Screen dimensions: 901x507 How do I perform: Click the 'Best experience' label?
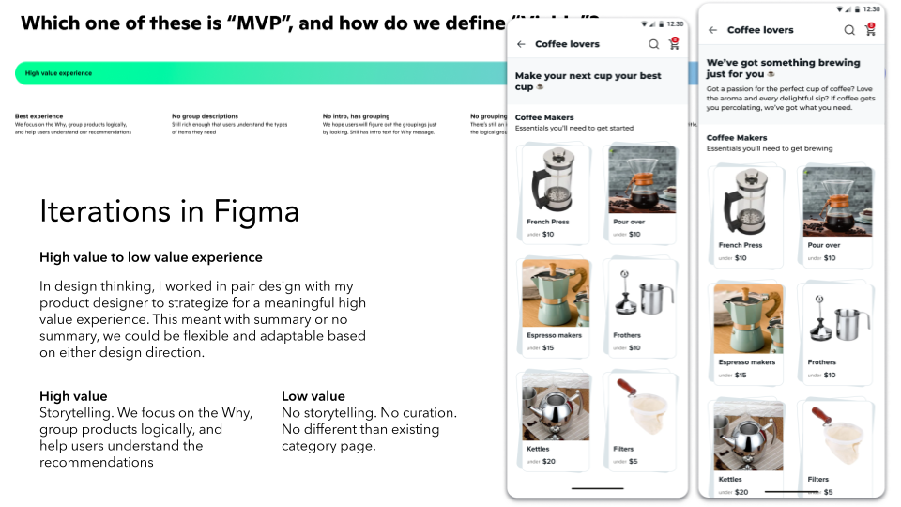tap(38, 116)
